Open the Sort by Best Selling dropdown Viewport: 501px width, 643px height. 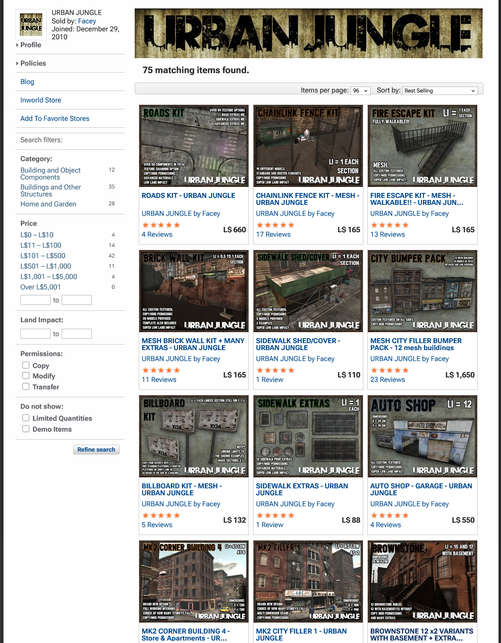click(x=440, y=91)
